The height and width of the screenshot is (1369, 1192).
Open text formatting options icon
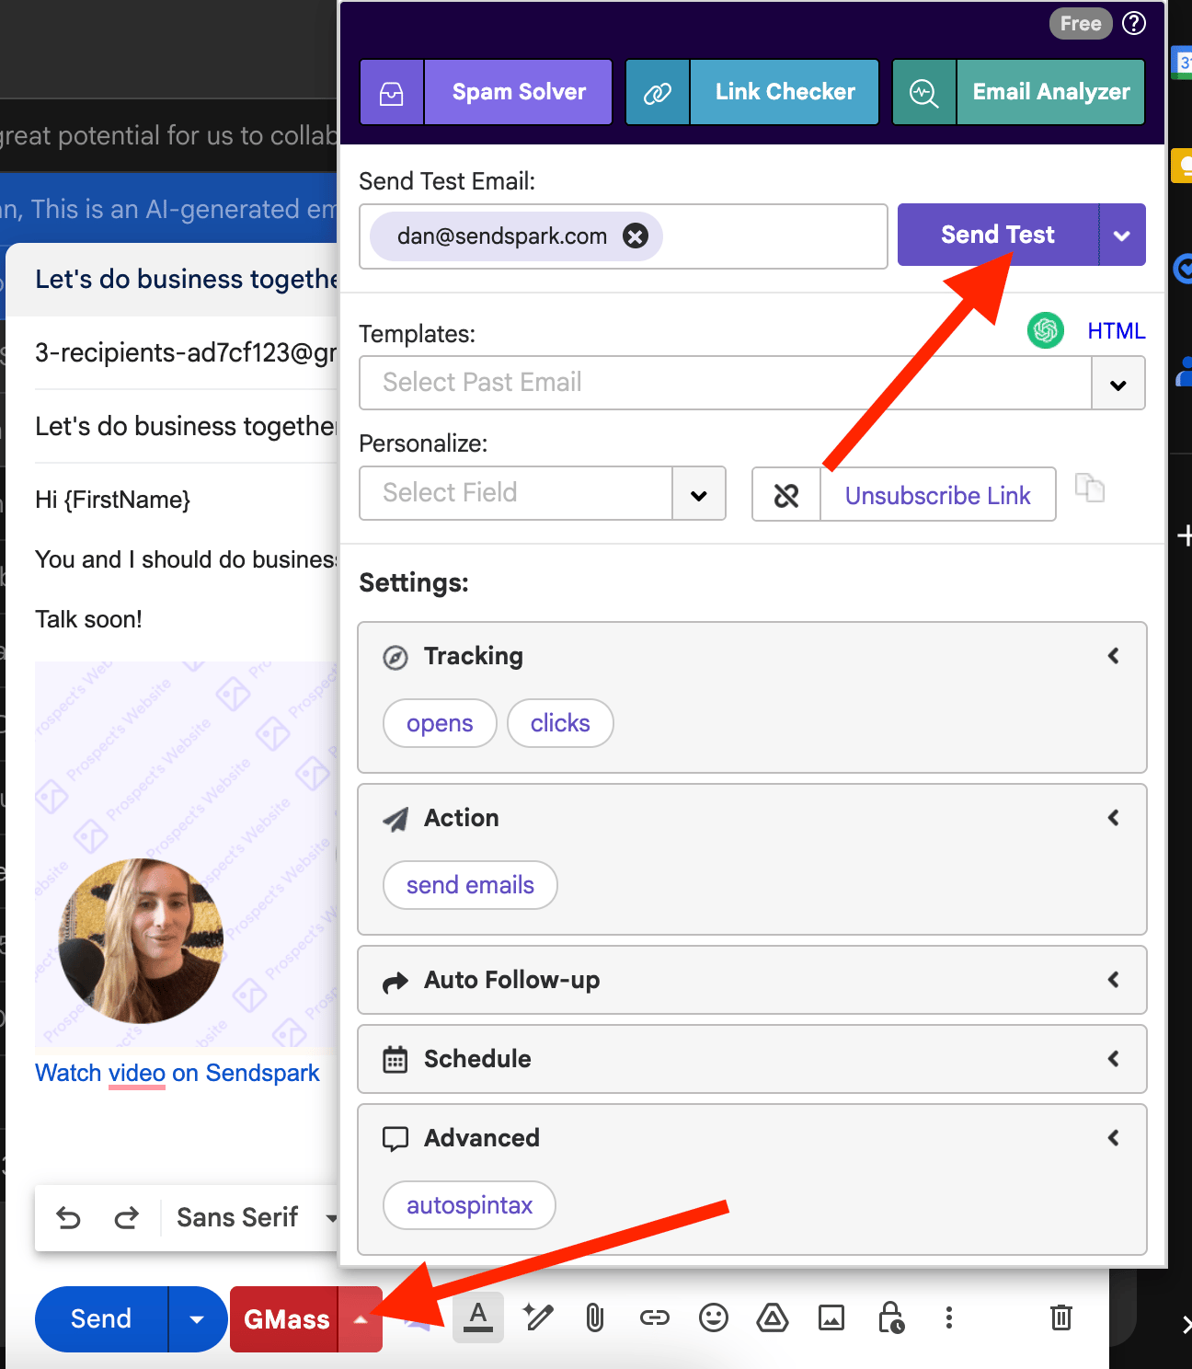478,1318
